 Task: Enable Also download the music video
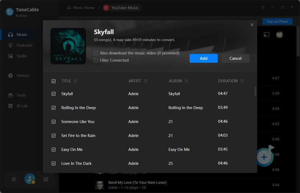click(x=96, y=53)
